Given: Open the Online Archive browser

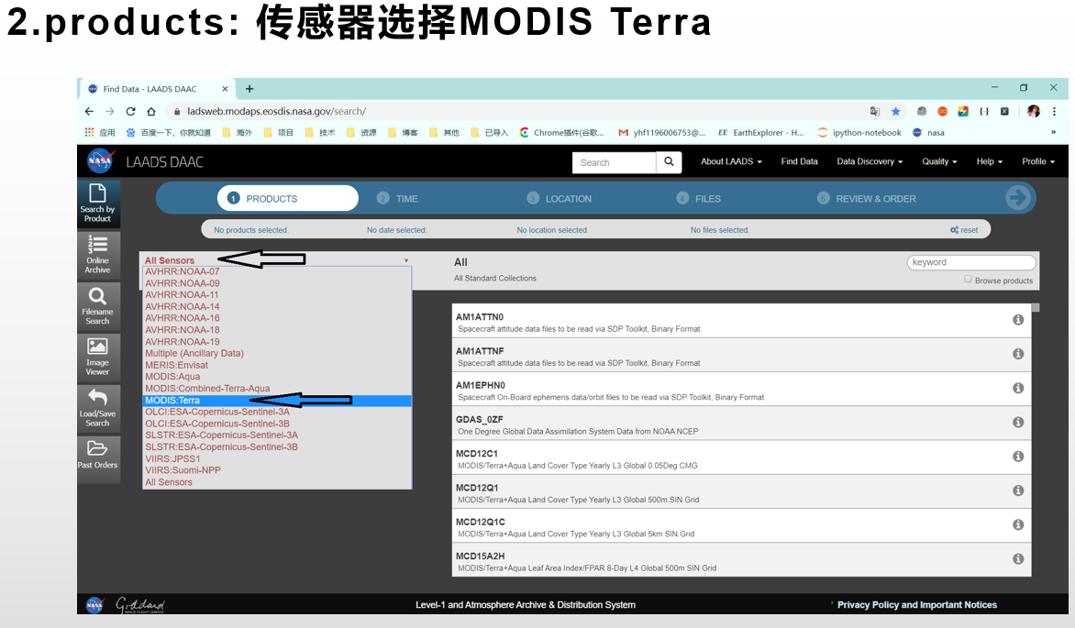Looking at the screenshot, I should pos(98,255).
